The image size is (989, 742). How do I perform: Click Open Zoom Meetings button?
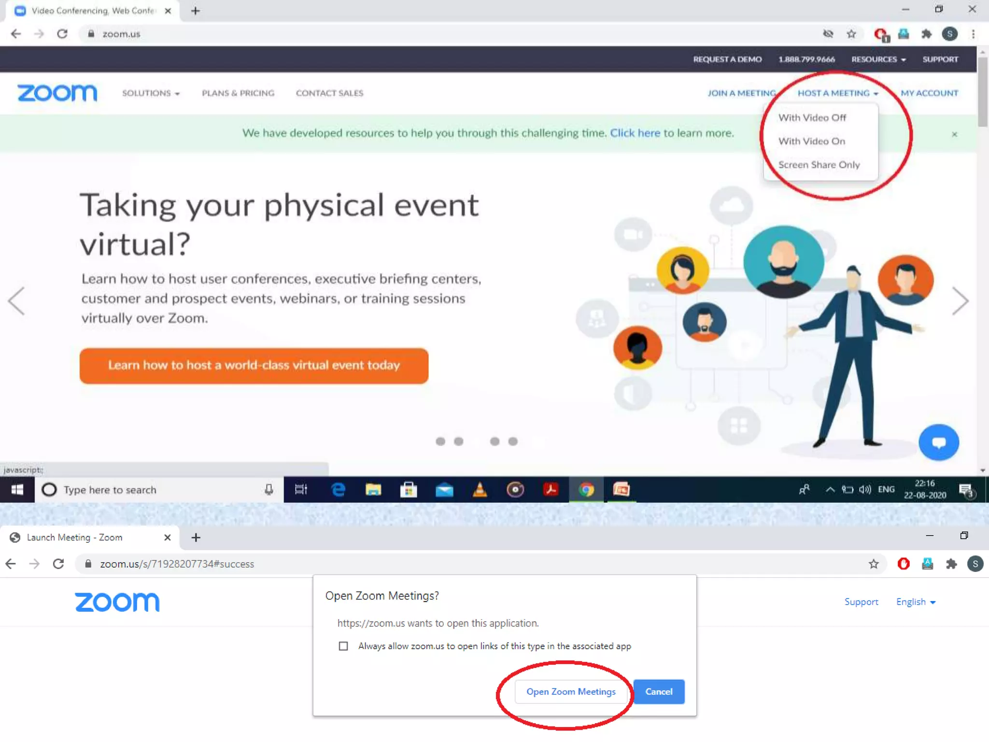(x=571, y=691)
